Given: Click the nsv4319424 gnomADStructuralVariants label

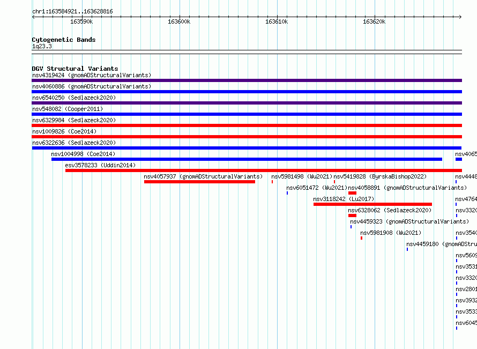Looking at the screenshot, I should pos(92,75).
